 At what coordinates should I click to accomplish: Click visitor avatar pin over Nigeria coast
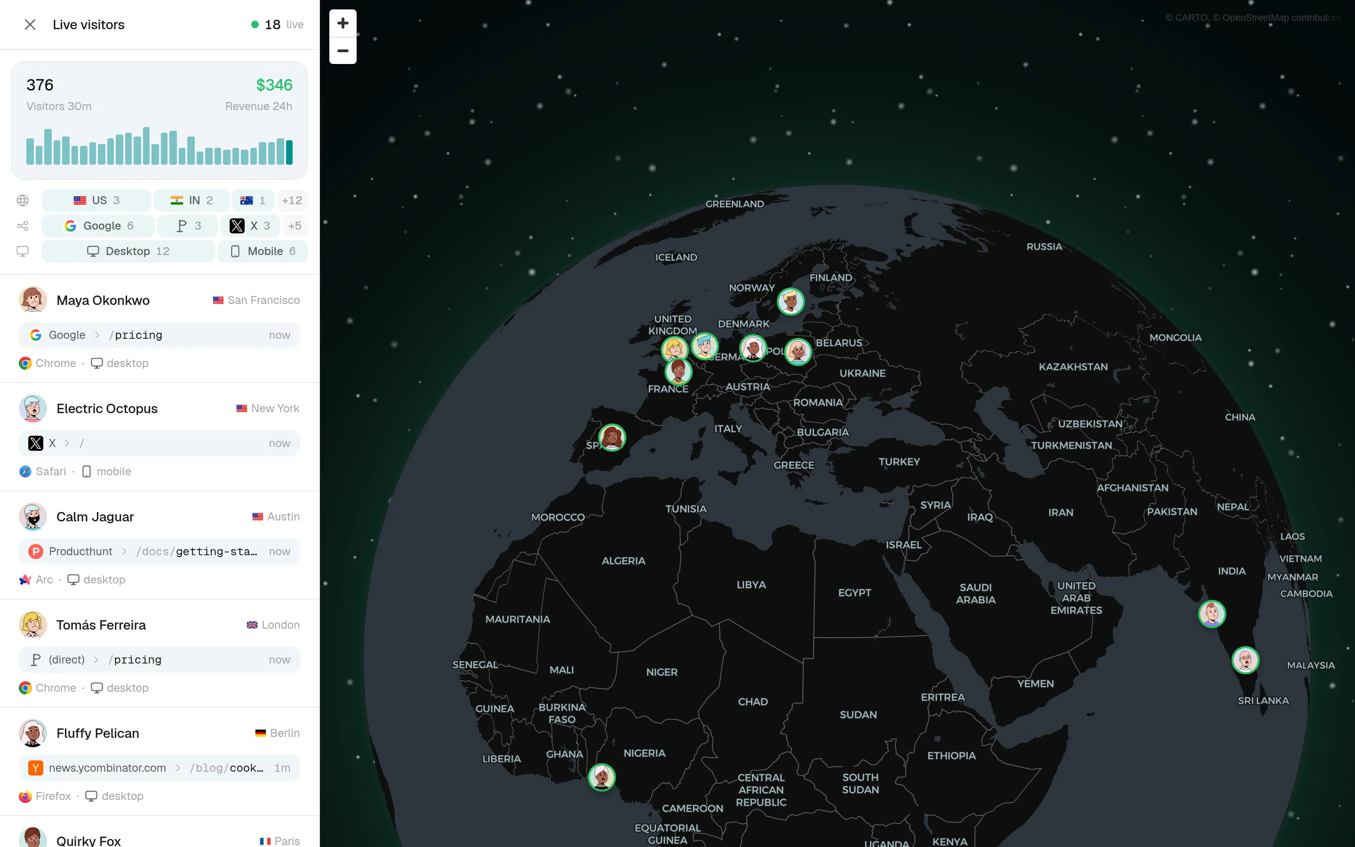[602, 777]
